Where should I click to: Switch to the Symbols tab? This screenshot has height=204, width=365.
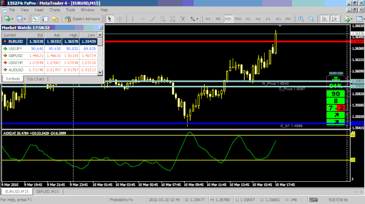click(x=13, y=79)
